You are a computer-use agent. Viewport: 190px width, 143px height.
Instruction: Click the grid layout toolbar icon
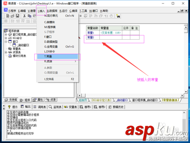pos(6,21)
